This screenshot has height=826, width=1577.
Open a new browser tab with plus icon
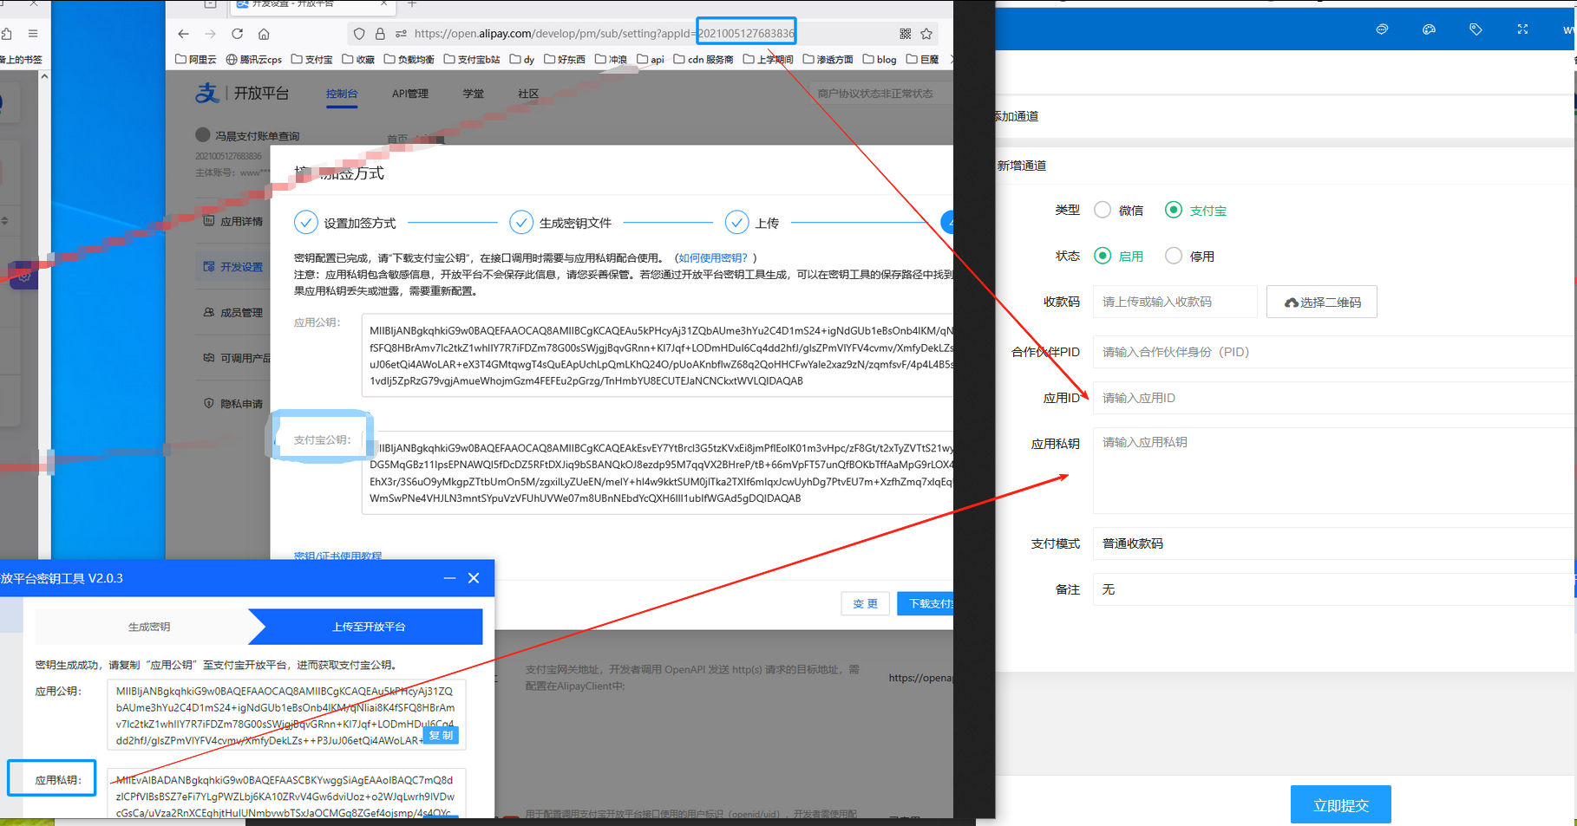tap(412, 4)
